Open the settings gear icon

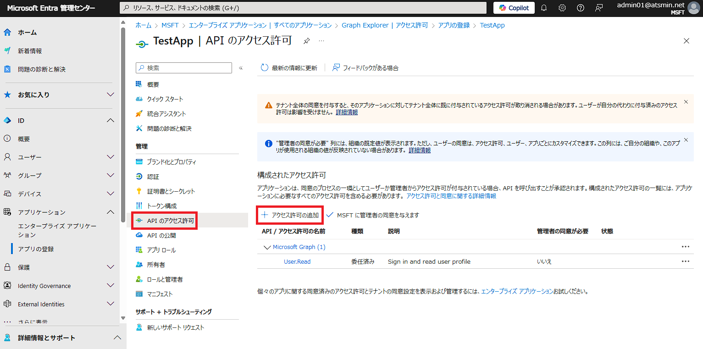pyautogui.click(x=562, y=8)
